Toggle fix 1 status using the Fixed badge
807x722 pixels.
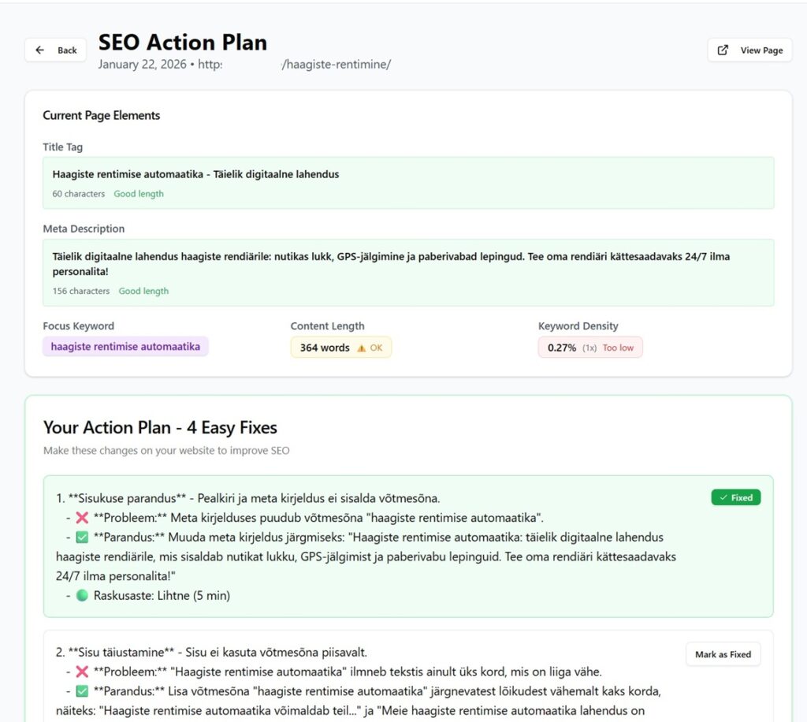pos(735,497)
